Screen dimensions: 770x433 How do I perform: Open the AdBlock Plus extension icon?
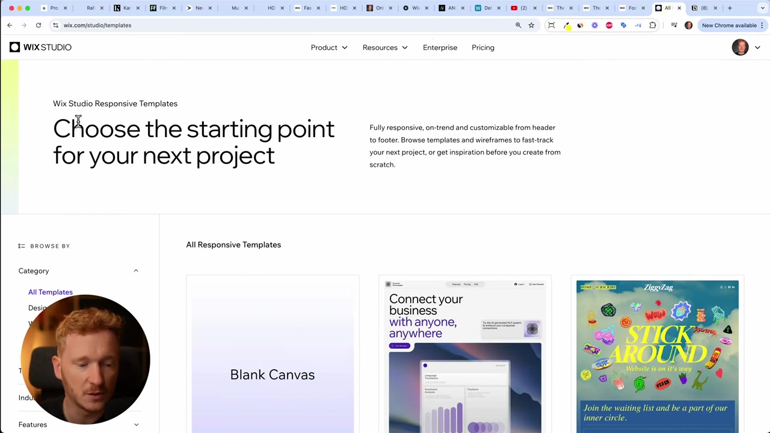(x=609, y=25)
